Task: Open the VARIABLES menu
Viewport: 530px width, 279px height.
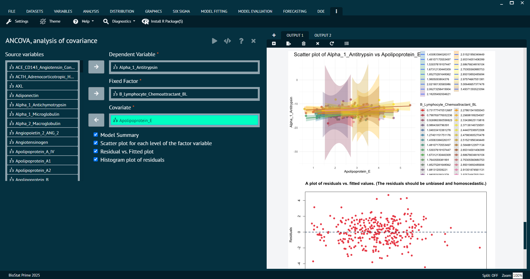Action: point(63,11)
